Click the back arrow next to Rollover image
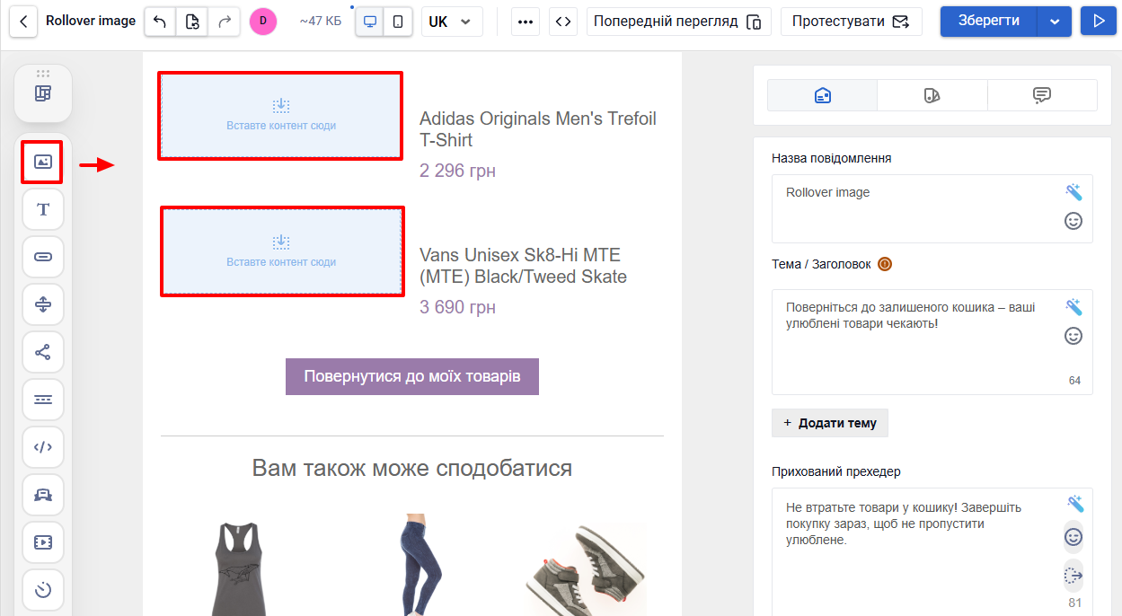 pos(23,22)
